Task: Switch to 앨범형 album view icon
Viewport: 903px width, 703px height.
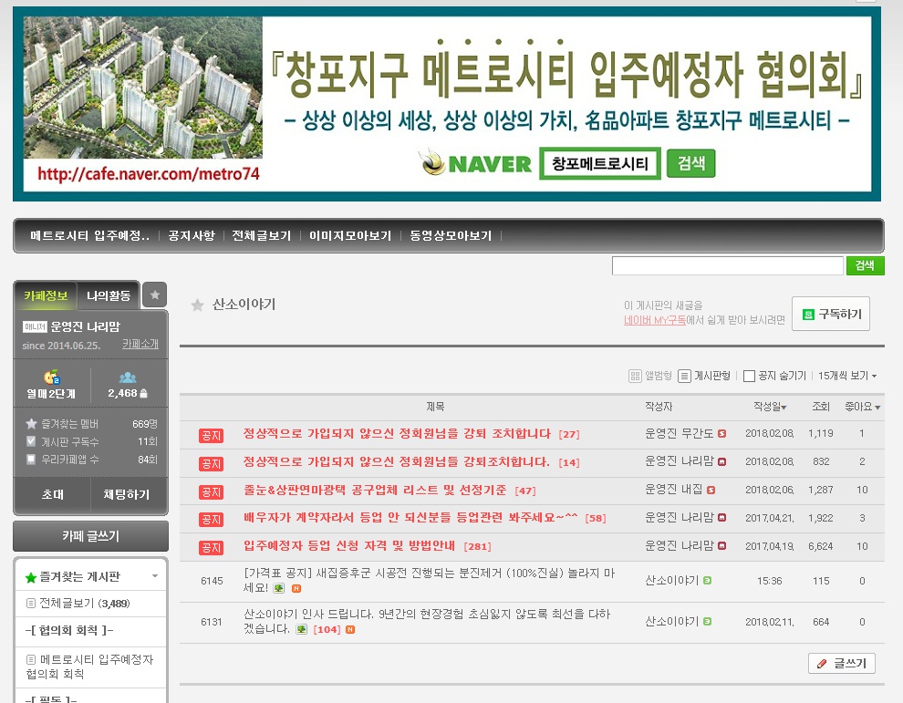Action: pos(635,376)
